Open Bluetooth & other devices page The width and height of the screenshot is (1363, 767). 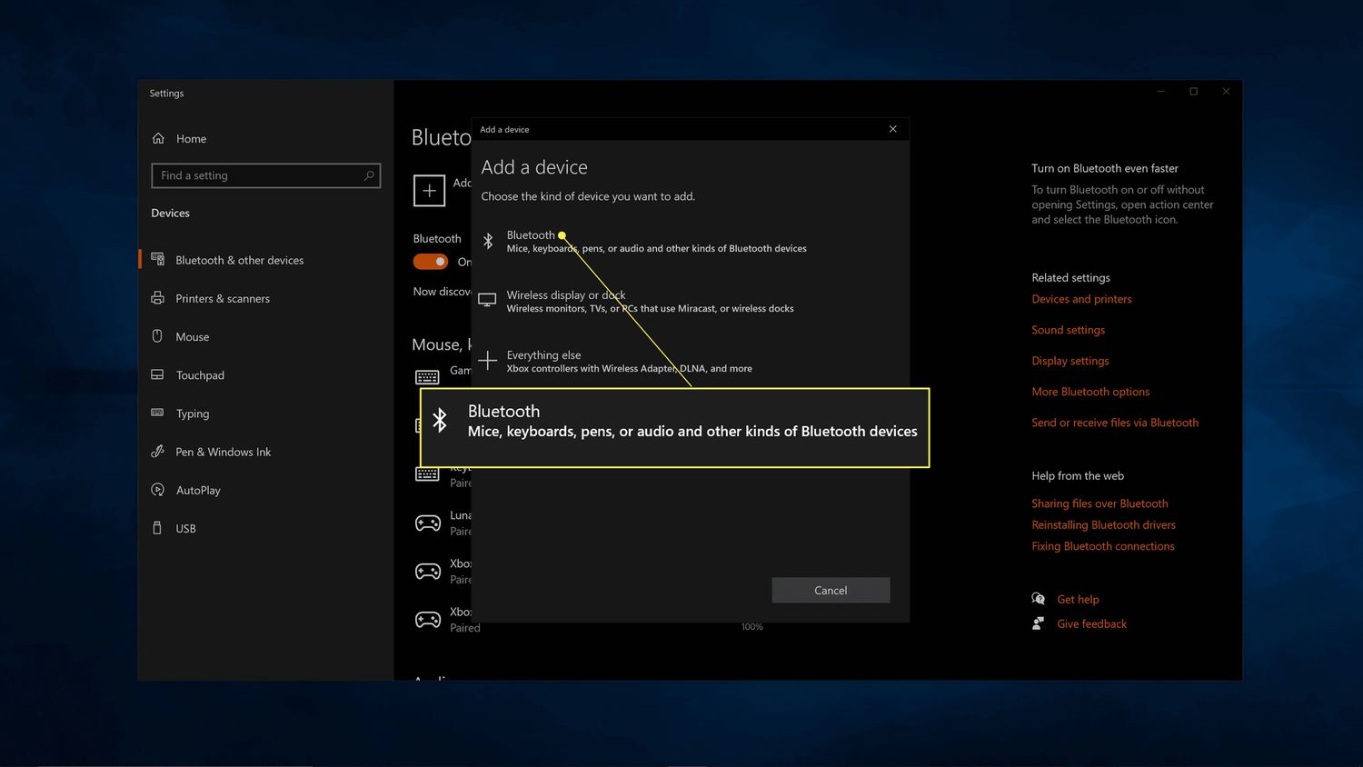[239, 260]
